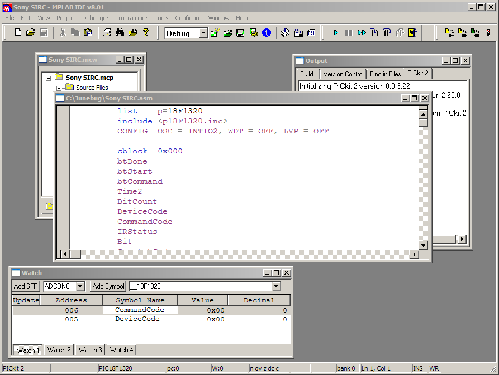The height and width of the screenshot is (375, 499).
Task: Click the Run play arrow
Action: pos(336,33)
